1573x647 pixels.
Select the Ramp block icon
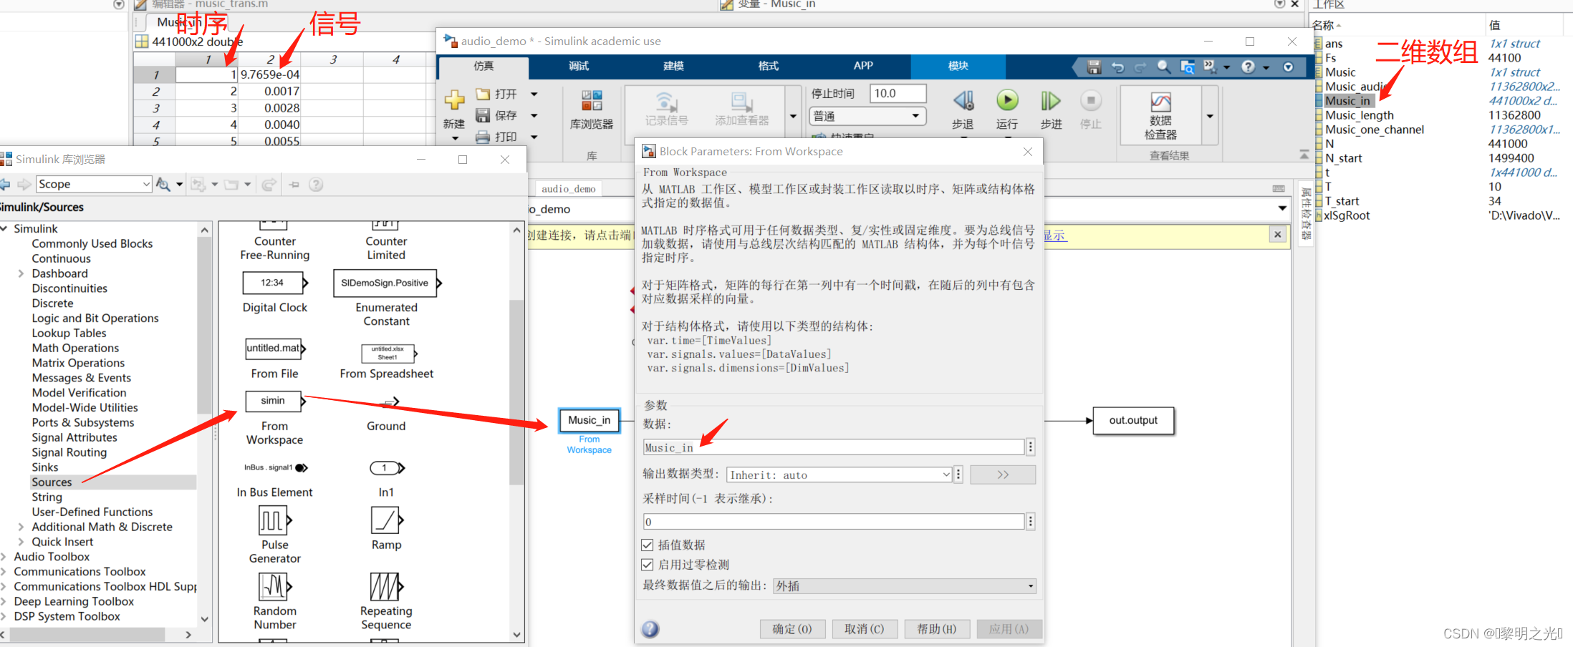pyautogui.click(x=387, y=520)
